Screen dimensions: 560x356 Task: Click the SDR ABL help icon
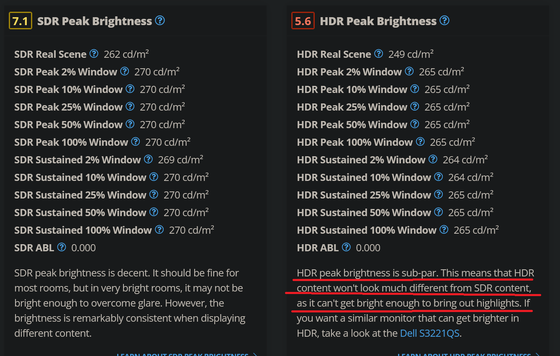(x=62, y=247)
